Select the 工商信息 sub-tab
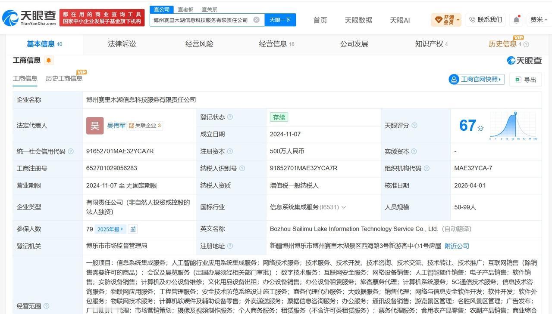The height and width of the screenshot is (314, 552). (x=25, y=78)
